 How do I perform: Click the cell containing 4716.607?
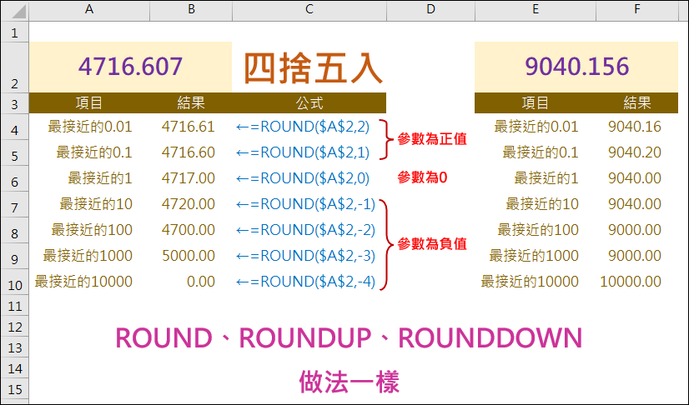[130, 67]
